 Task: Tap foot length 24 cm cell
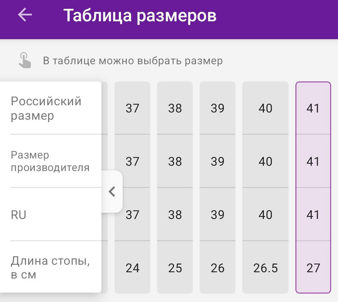pyautogui.click(x=132, y=268)
